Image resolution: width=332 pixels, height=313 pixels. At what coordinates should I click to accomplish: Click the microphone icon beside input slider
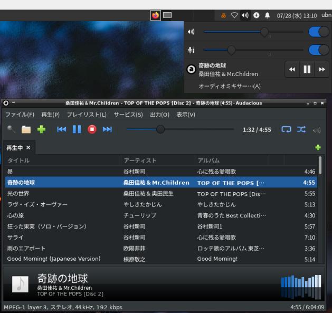[x=191, y=50]
